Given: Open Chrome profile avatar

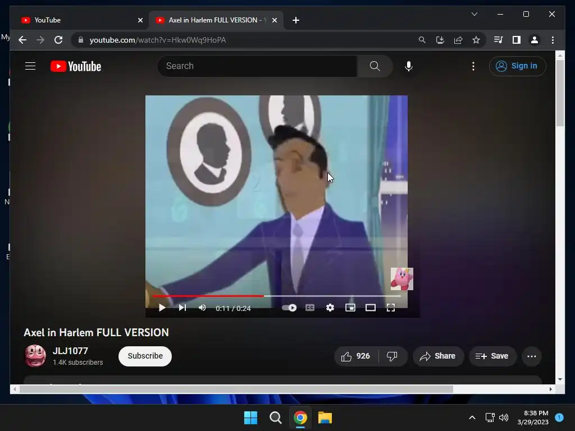Looking at the screenshot, I should tap(535, 40).
